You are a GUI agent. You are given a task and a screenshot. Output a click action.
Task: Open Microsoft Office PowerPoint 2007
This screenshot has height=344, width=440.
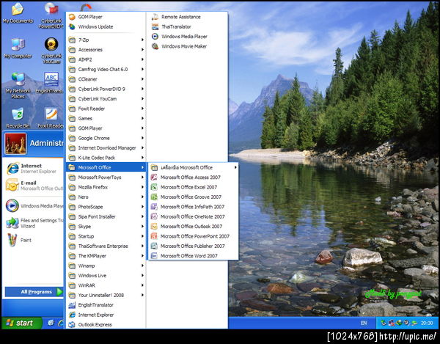point(193,236)
